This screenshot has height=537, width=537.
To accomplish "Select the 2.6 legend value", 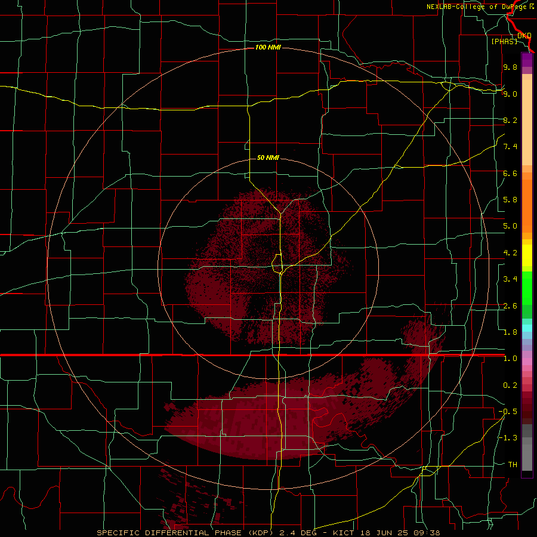I will (x=510, y=306).
